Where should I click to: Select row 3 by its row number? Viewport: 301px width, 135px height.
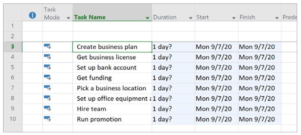pos(13,47)
